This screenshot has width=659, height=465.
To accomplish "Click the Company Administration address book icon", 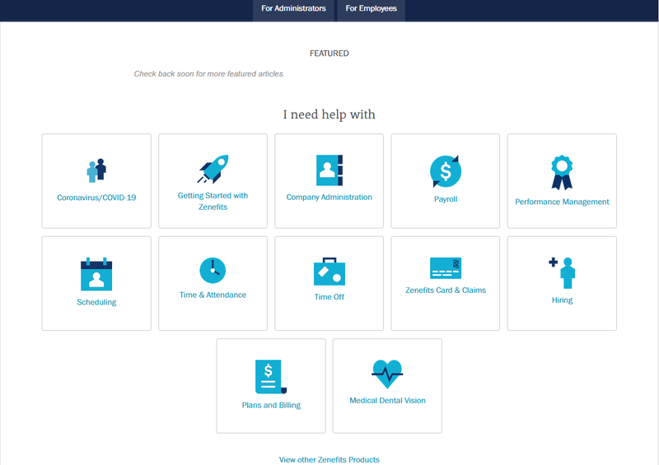I will coord(329,170).
